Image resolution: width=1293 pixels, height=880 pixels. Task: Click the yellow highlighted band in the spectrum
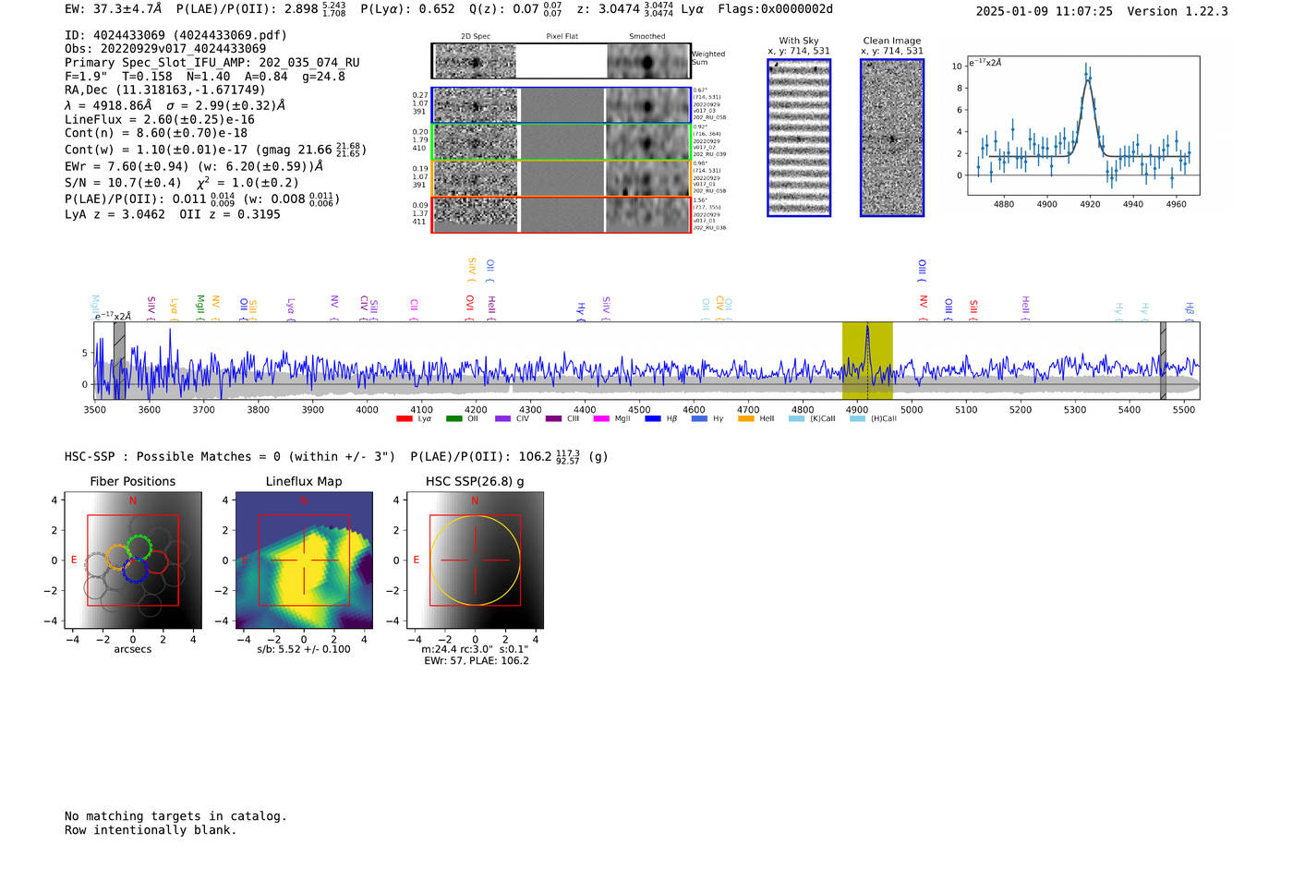867,360
